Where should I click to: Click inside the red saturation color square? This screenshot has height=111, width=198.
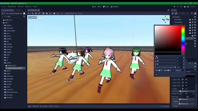168,39
